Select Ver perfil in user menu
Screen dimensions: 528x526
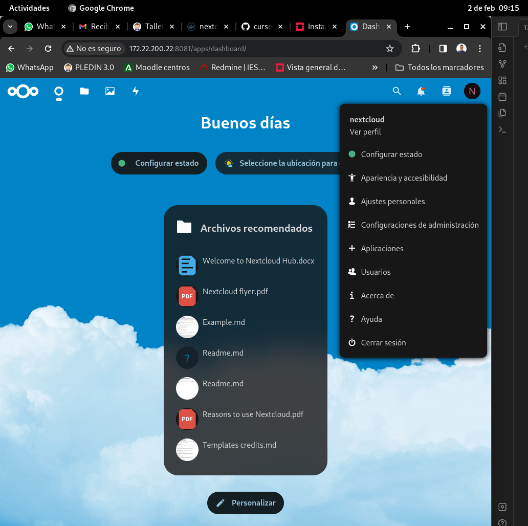click(x=365, y=131)
